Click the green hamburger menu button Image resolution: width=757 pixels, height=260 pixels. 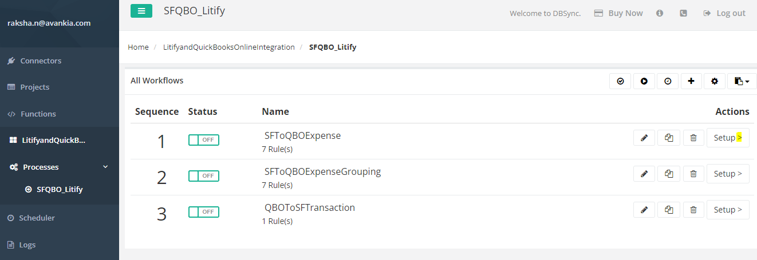click(x=141, y=11)
